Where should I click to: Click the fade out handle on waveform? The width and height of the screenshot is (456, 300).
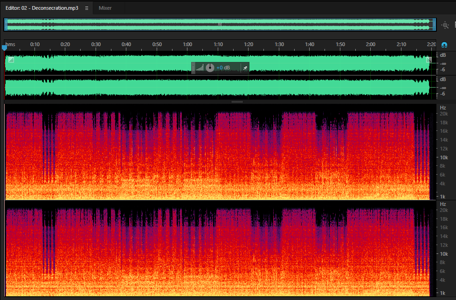[x=428, y=60]
